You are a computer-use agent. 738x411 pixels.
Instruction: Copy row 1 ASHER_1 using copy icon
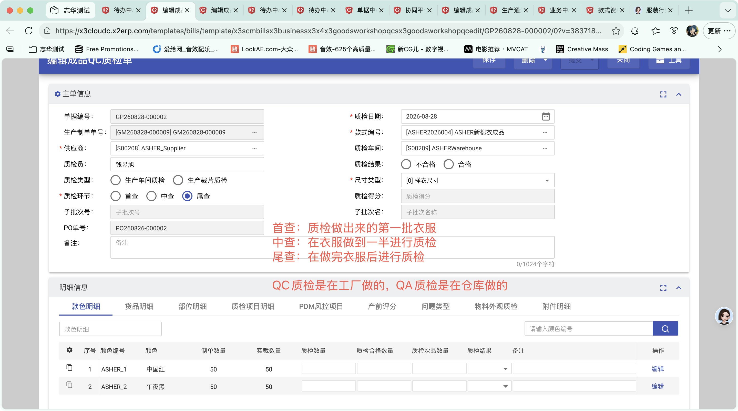[69, 367]
